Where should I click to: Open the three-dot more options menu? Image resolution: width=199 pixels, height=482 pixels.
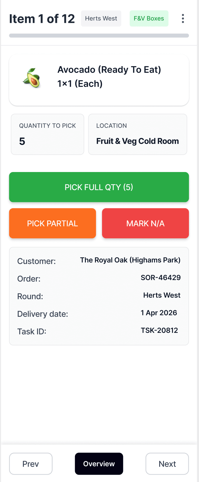183,19
